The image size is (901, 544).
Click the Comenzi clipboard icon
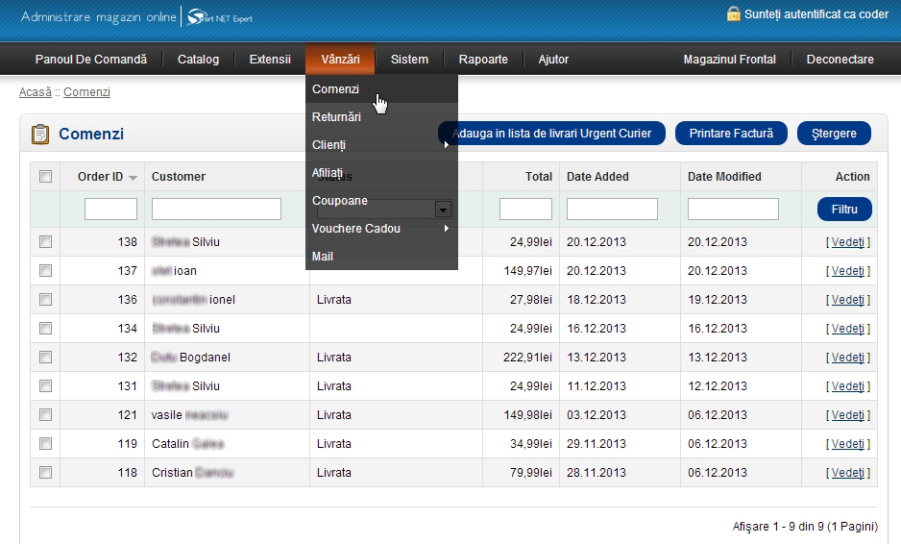tap(40, 135)
